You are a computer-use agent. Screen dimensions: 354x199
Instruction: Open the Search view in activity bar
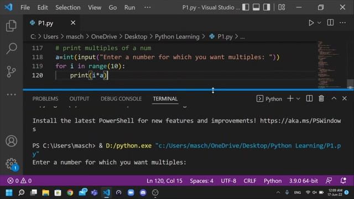point(12,49)
